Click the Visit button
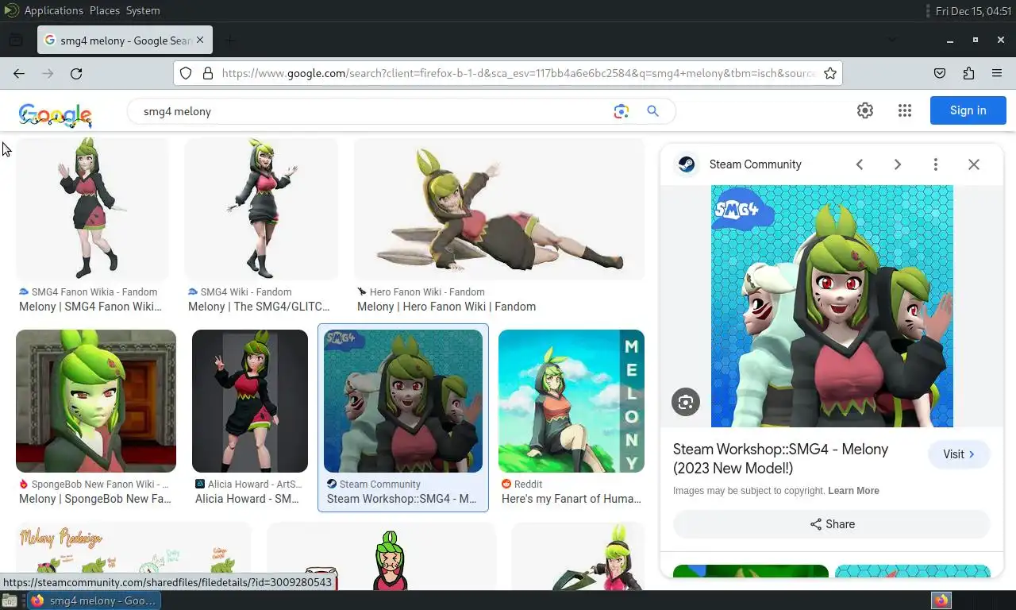This screenshot has width=1016, height=610. click(x=959, y=454)
